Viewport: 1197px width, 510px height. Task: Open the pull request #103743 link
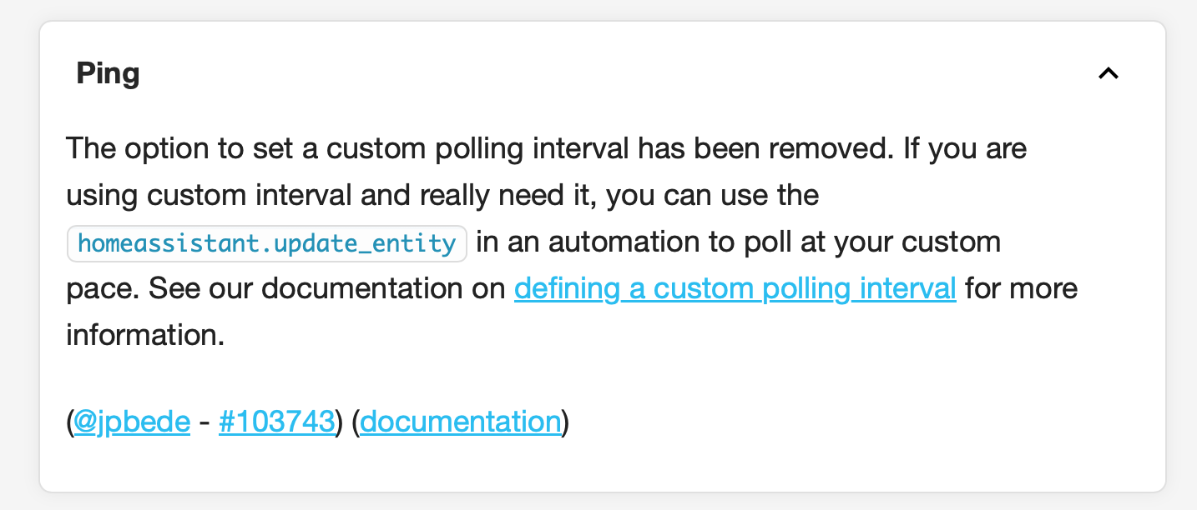click(276, 422)
